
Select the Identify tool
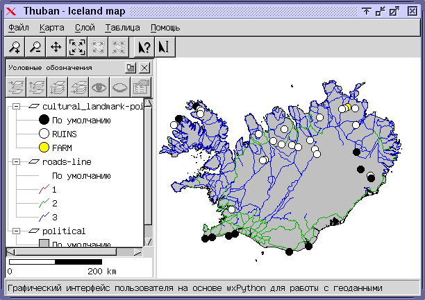point(144,47)
